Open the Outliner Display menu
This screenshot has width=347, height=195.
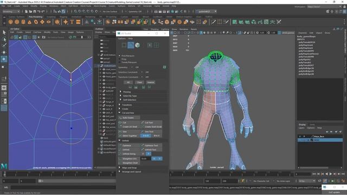click(x=99, y=32)
